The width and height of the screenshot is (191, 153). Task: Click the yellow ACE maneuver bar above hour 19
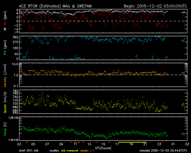pyautogui.click(x=133, y=142)
